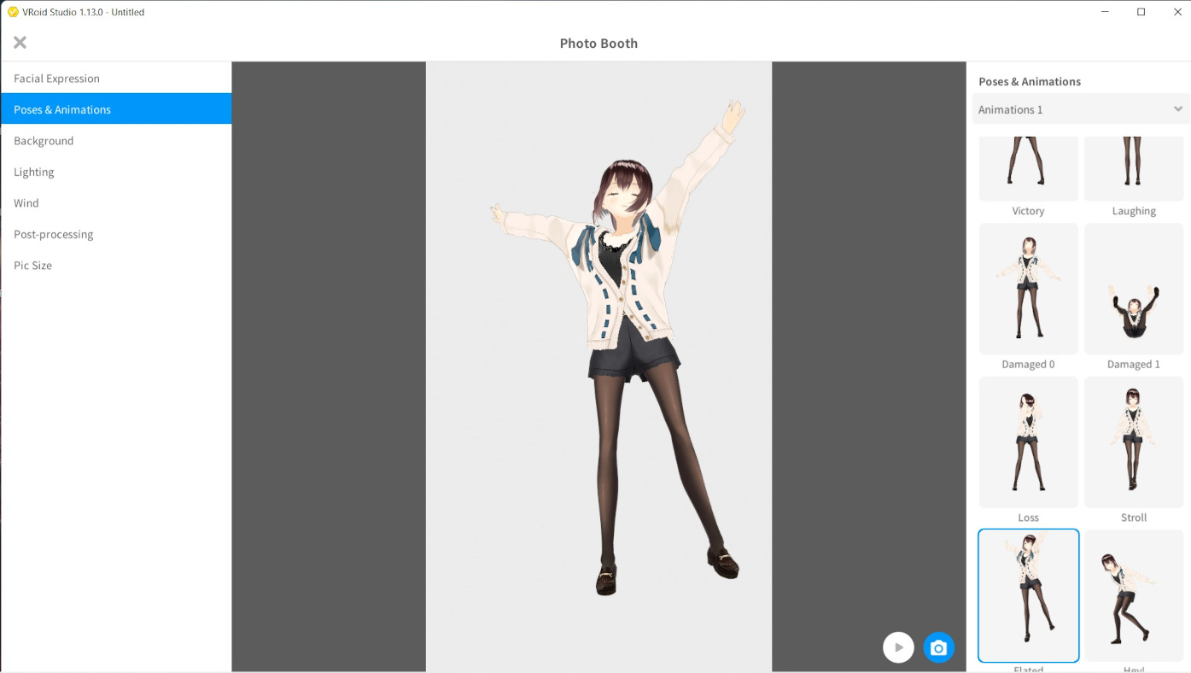Screen dimensions: 1191x673
Task: Take a photo using the blue camera icon
Action: point(938,647)
